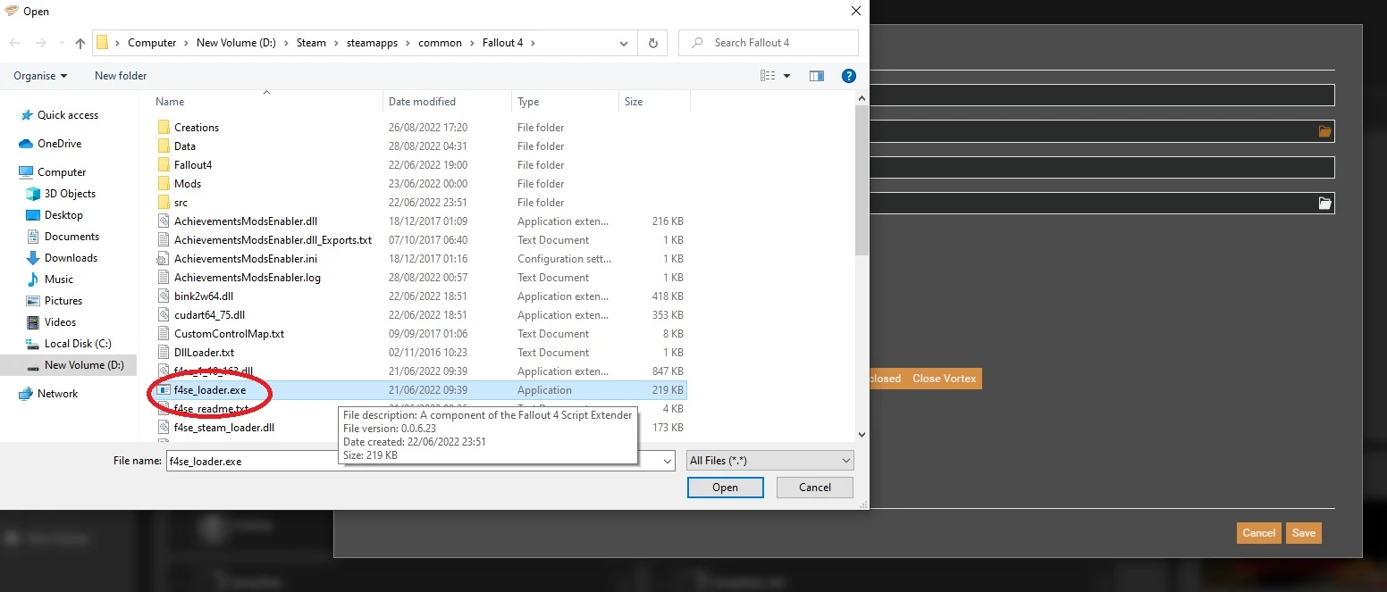Viewport: 1387px width, 592px height.
Task: Select the Data folder icon
Action: pos(163,146)
